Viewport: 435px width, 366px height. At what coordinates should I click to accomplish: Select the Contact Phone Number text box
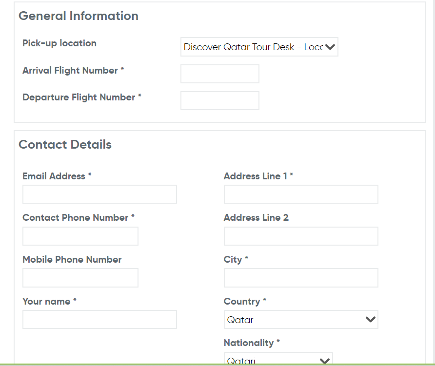click(80, 236)
